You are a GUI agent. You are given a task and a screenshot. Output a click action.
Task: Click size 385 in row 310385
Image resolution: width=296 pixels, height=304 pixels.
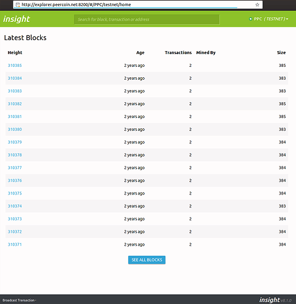[x=282, y=66]
